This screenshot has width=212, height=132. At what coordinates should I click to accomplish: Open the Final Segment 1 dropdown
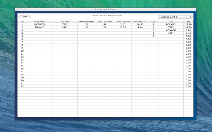(x=175, y=17)
